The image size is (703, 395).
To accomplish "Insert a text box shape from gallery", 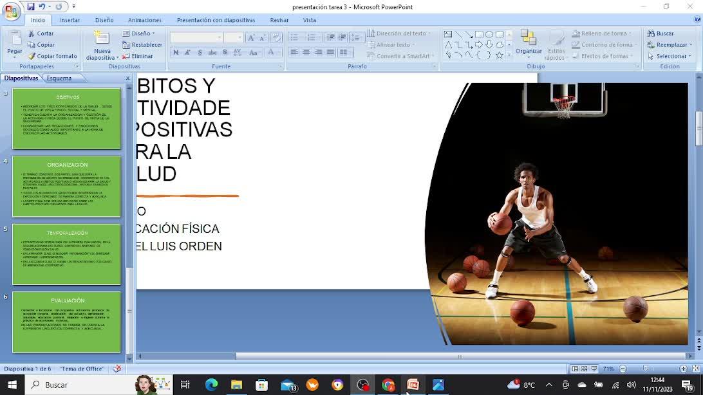I will click(x=448, y=35).
